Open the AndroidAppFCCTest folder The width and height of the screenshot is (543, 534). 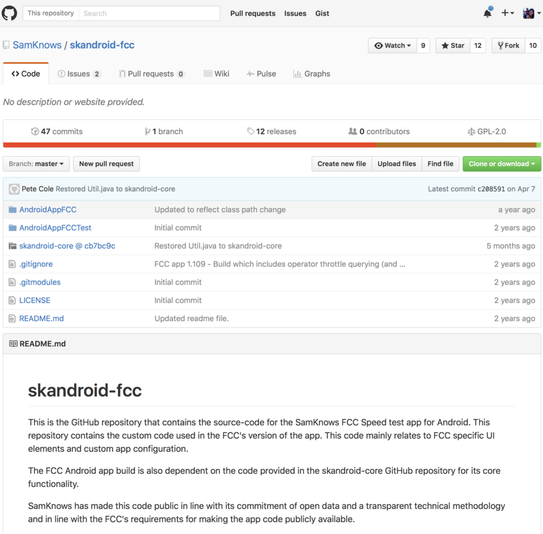55,228
